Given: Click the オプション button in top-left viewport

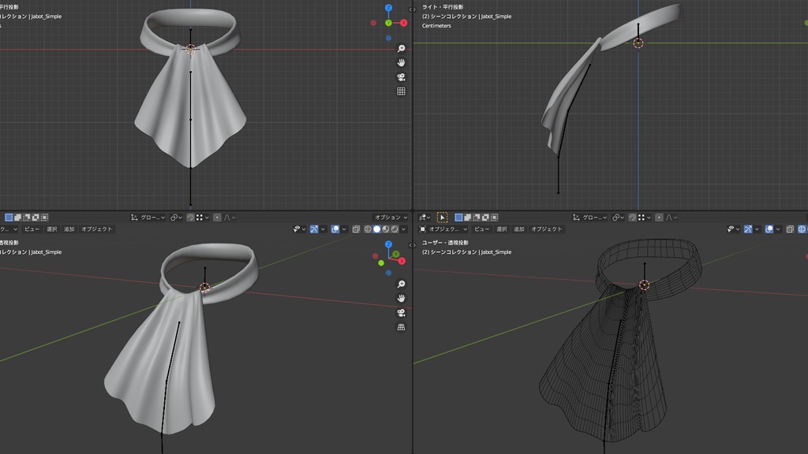Looking at the screenshot, I should click(387, 218).
